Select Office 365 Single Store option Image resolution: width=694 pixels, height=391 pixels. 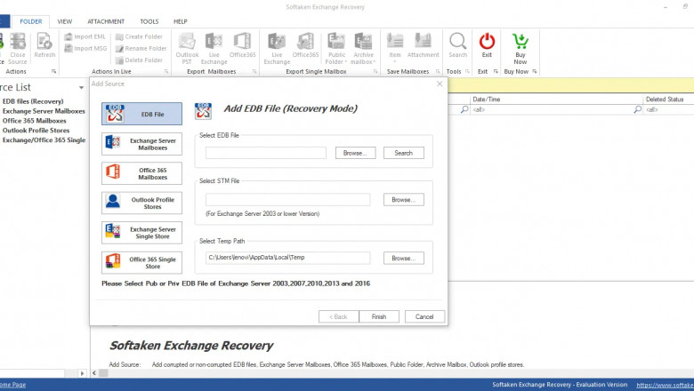(141, 263)
